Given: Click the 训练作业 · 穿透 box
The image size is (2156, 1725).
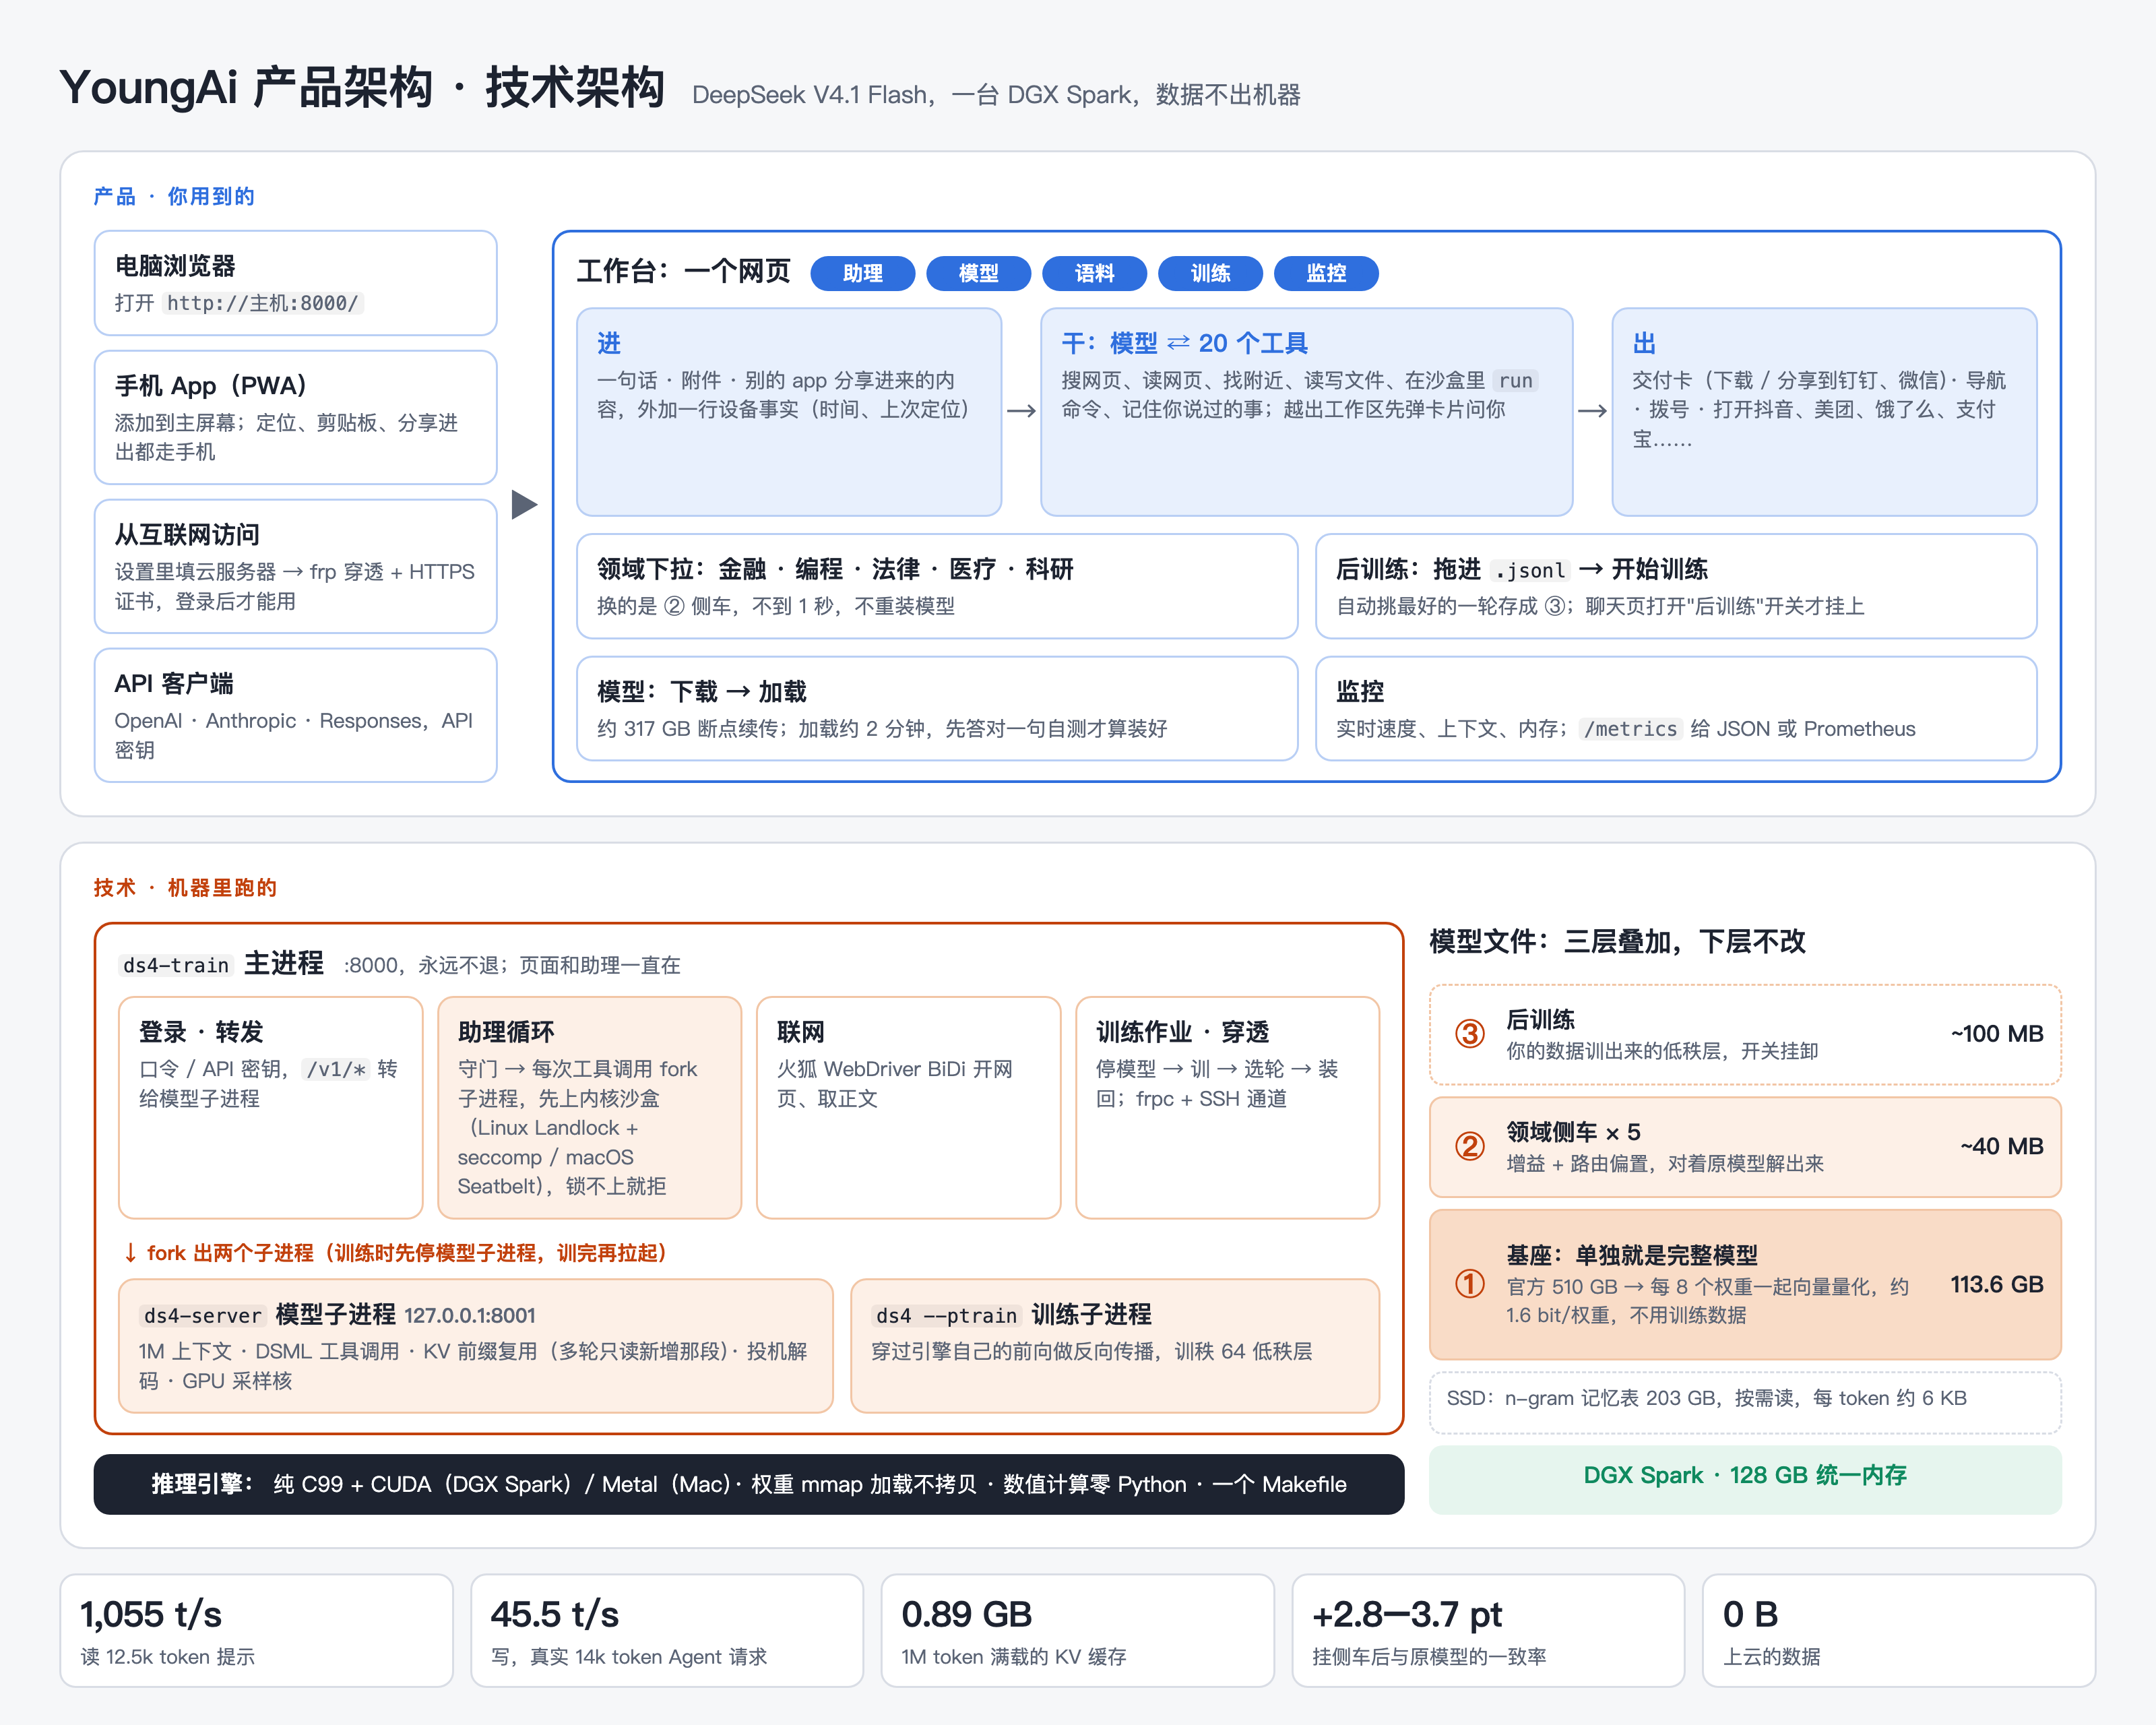Looking at the screenshot, I should click(x=1227, y=1107).
